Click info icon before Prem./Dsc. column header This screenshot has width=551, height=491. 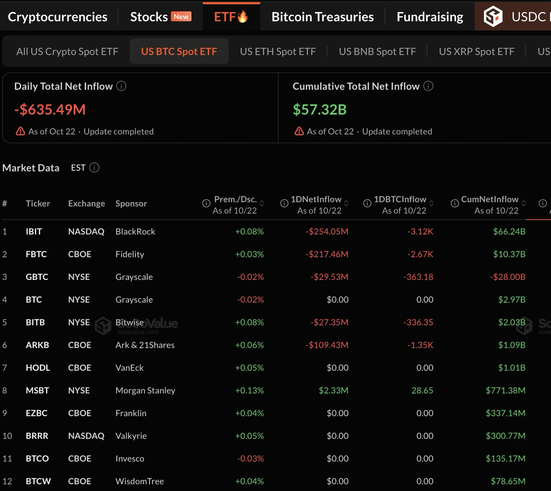pyautogui.click(x=206, y=203)
